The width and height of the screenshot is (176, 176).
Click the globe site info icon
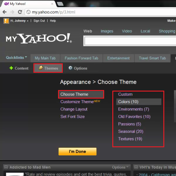click(x=28, y=12)
